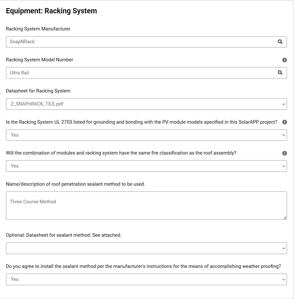Open the info icon beside Racking System Model Number

[x=284, y=60]
